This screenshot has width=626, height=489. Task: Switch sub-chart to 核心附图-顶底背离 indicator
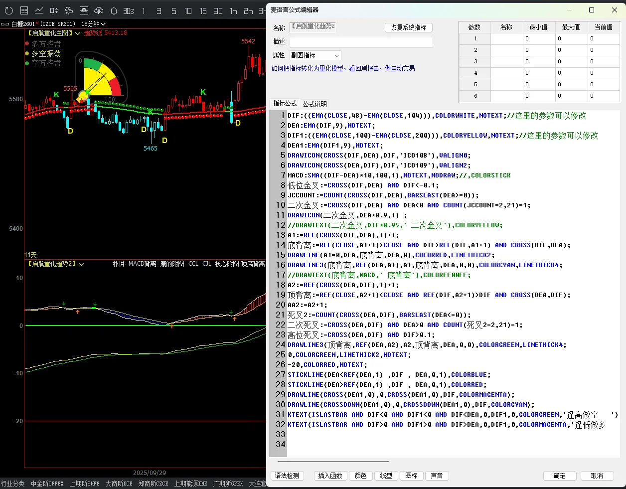click(240, 264)
